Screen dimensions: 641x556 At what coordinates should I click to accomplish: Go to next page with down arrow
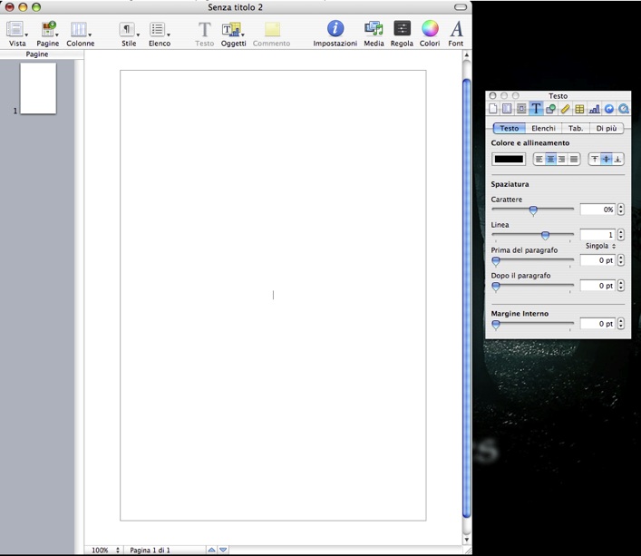(x=223, y=550)
